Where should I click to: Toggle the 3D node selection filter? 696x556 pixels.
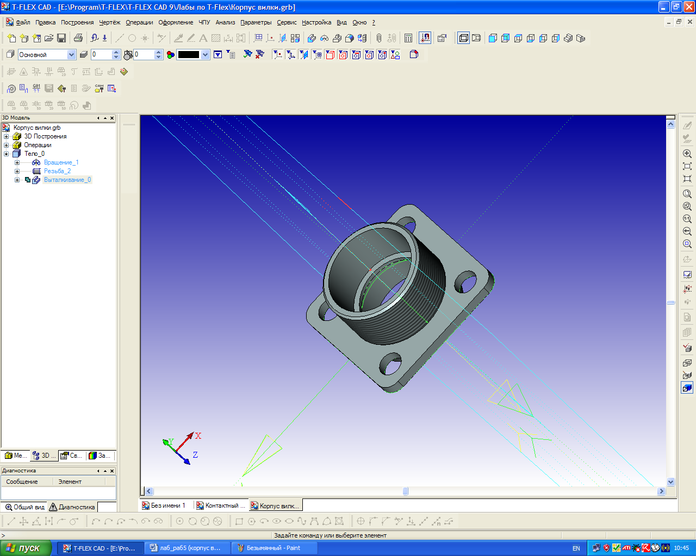[x=278, y=54]
